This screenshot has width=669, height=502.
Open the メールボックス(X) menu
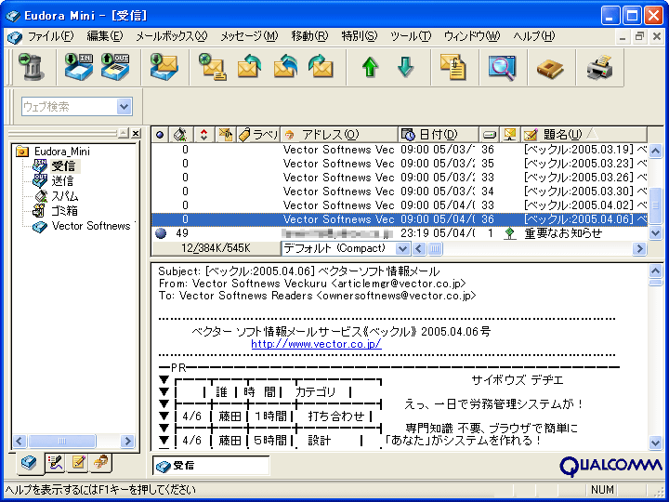(172, 36)
